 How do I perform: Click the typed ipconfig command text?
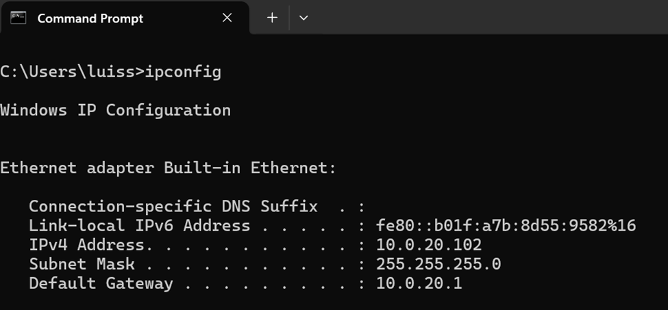(x=183, y=72)
